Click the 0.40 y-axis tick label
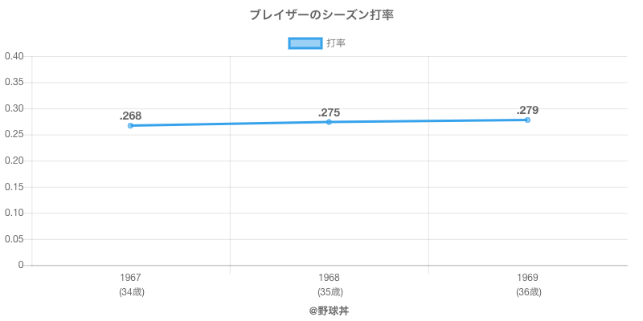643x321 pixels. 14,56
